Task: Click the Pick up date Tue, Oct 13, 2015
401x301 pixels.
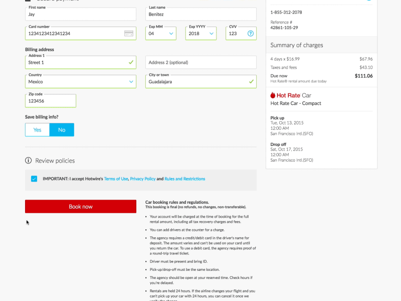Action: 287,123
